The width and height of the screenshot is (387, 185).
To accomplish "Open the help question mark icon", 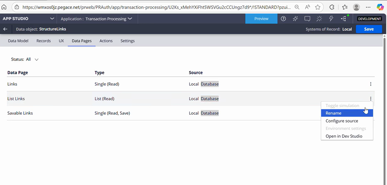I will [x=283, y=19].
